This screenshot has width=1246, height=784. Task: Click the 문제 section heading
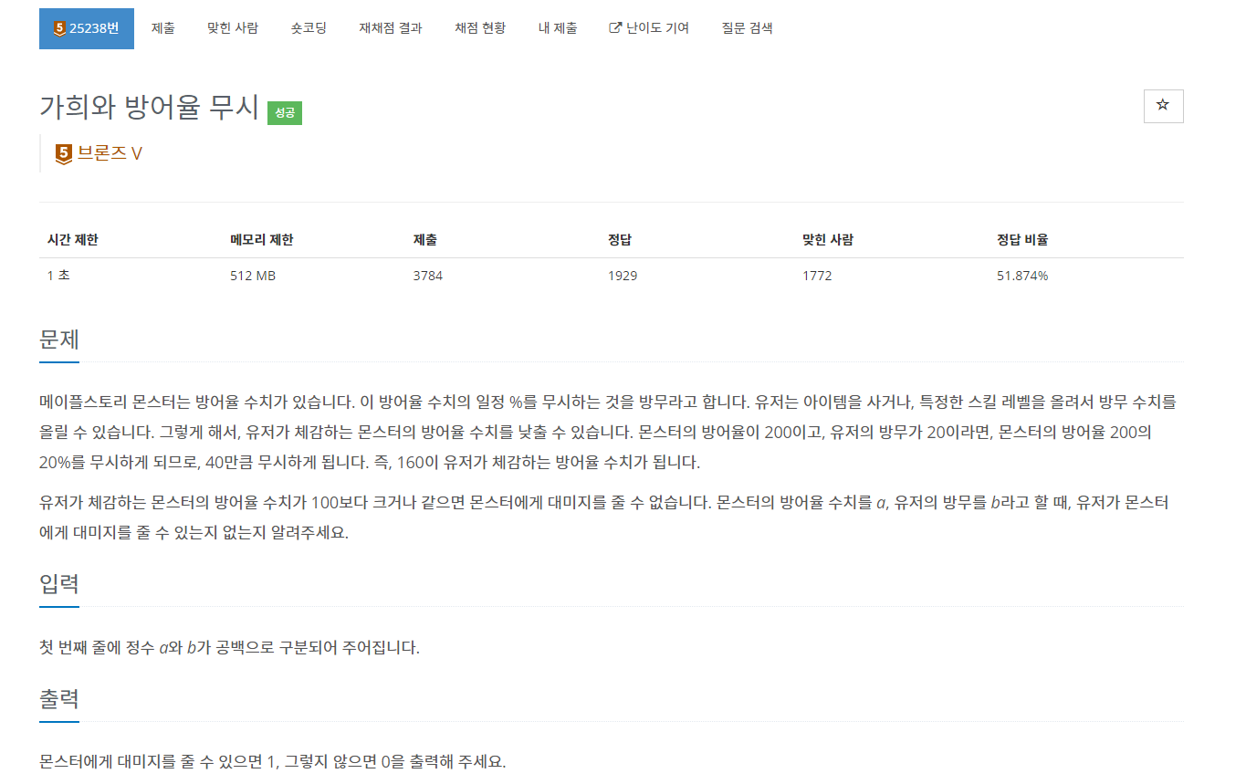coord(59,340)
